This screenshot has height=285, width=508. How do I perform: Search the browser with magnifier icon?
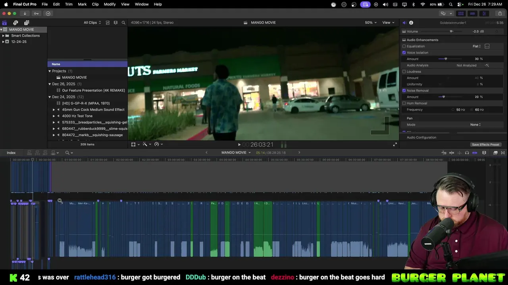click(123, 23)
